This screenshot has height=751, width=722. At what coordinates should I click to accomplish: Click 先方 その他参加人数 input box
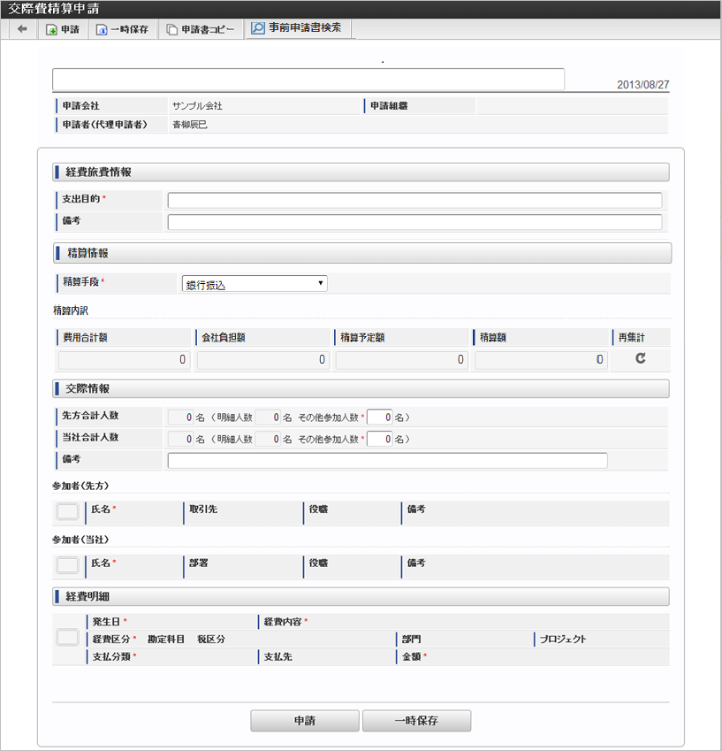click(380, 418)
